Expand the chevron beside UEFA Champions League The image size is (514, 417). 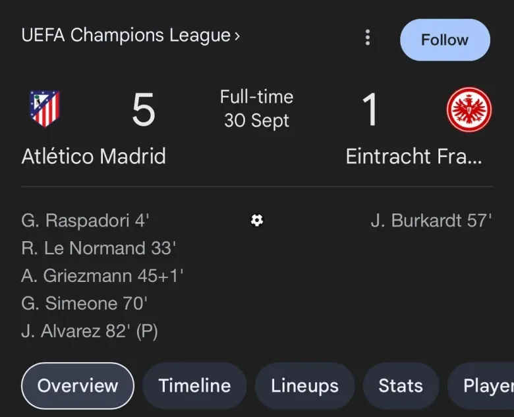click(237, 36)
